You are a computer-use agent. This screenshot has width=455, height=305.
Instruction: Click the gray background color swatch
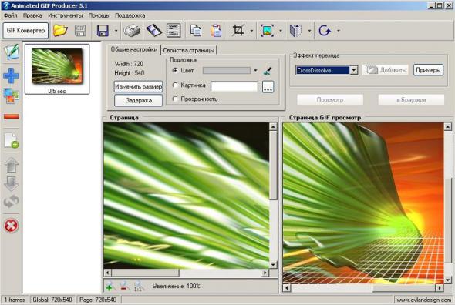[x=226, y=70]
